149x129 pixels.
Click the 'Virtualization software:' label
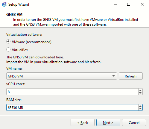pyautogui.click(x=24, y=35)
